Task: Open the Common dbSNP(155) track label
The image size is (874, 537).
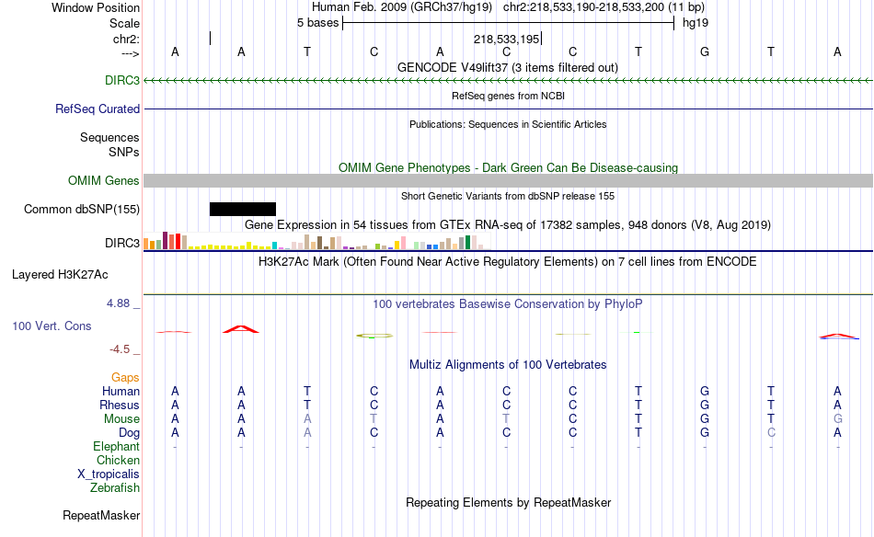Action: (x=82, y=209)
